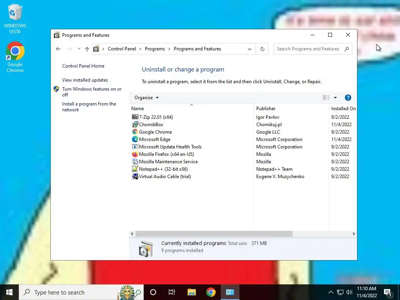Select Microsoft Update Health Tools icon
This screenshot has height=300, width=400.
click(x=135, y=147)
